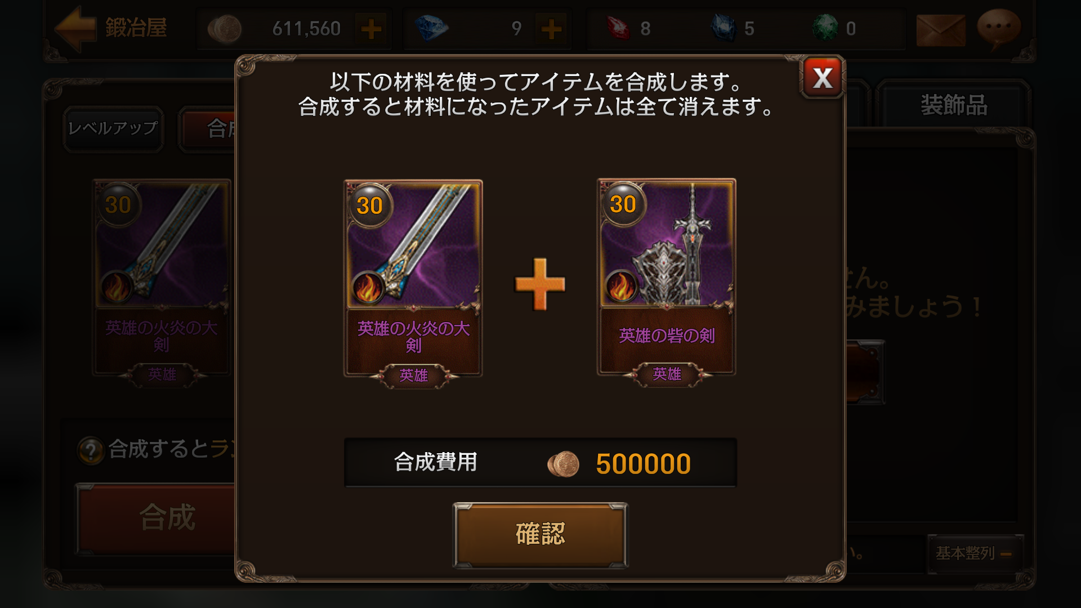This screenshot has width=1081, height=608.
Task: Open 基本整列 sort dropdown
Action: [975, 553]
